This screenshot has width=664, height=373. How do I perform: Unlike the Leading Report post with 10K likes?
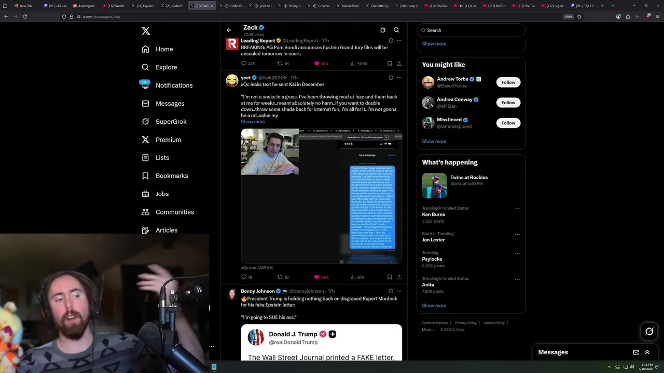point(321,64)
